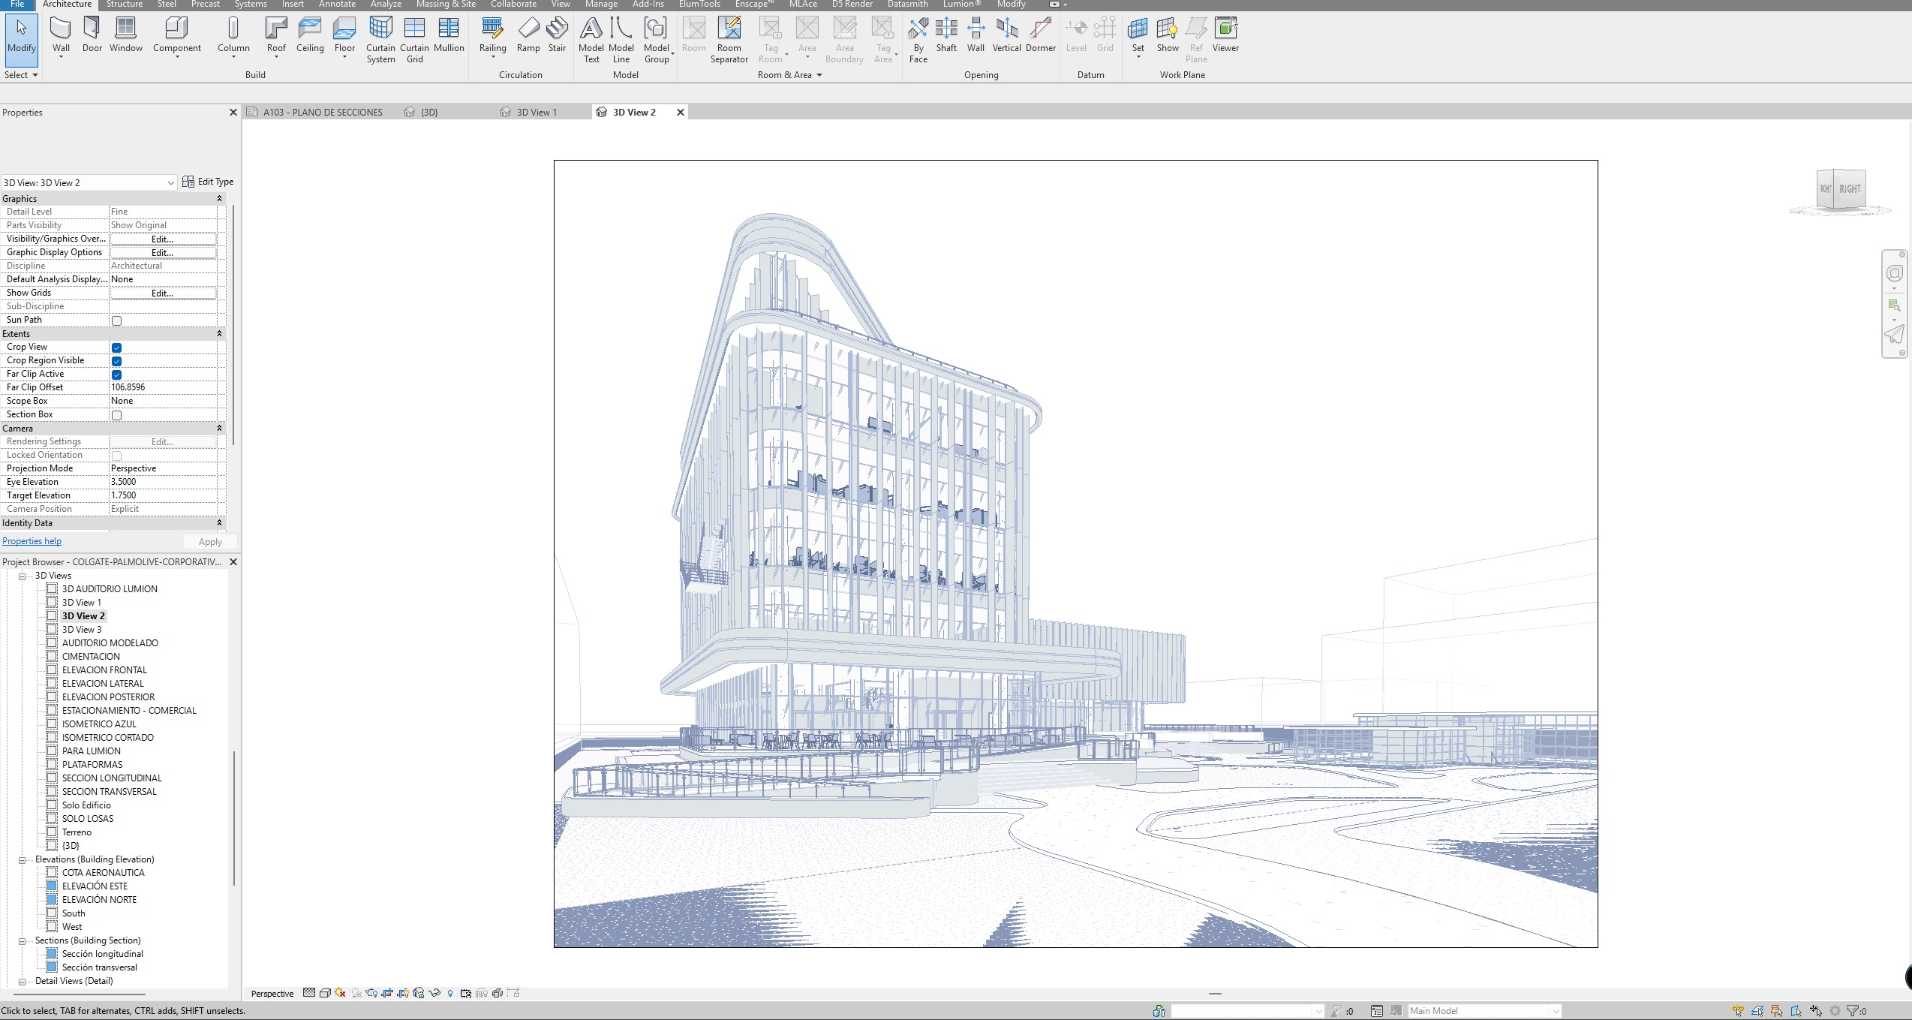The width and height of the screenshot is (1912, 1020).
Task: Toggle the Sun Path checkbox
Action: pos(116,320)
